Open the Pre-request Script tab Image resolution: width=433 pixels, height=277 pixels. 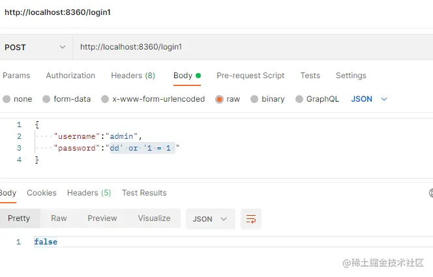click(250, 76)
